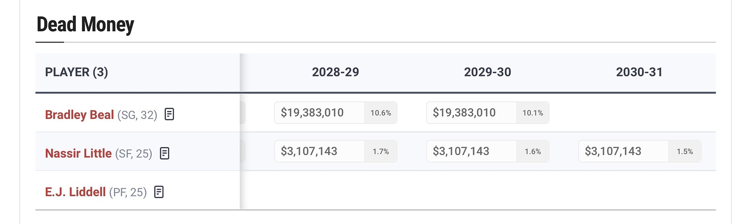Click Beal's 2029-30 $19,383,010 cap figure

(x=464, y=113)
